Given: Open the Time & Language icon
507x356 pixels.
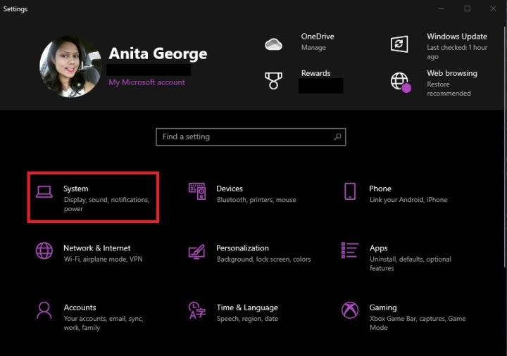Looking at the screenshot, I should [197, 310].
